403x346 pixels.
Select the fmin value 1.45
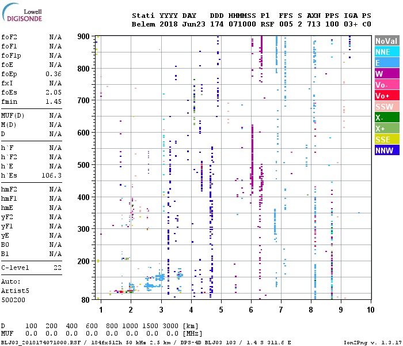click(x=54, y=101)
